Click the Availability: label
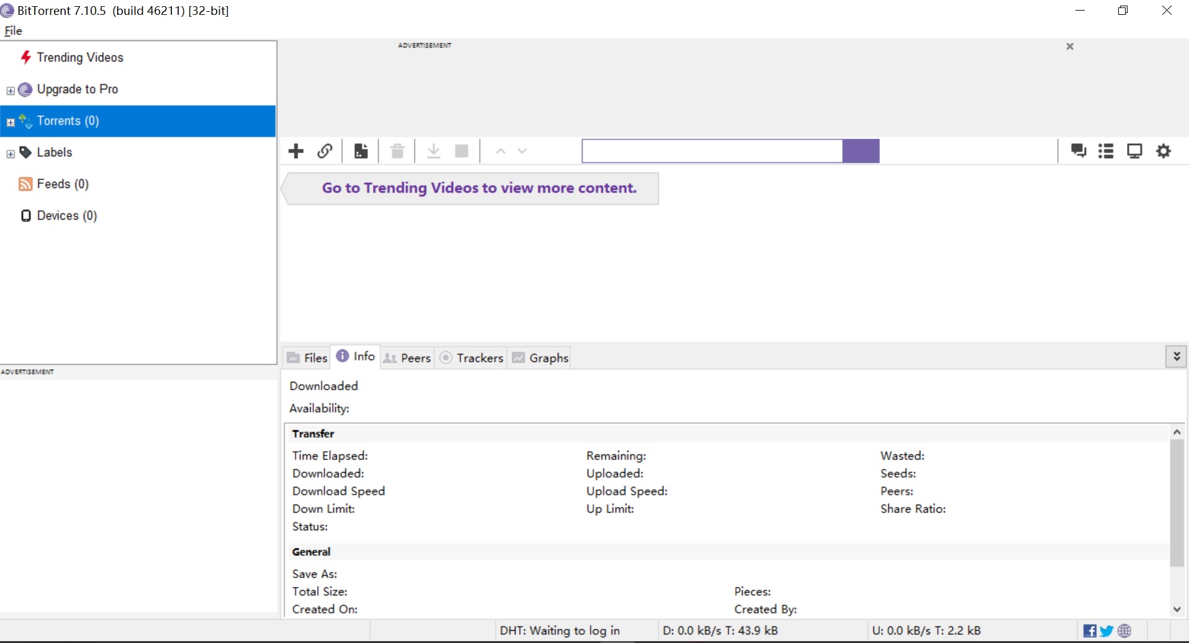Image resolution: width=1189 pixels, height=643 pixels. tap(319, 408)
